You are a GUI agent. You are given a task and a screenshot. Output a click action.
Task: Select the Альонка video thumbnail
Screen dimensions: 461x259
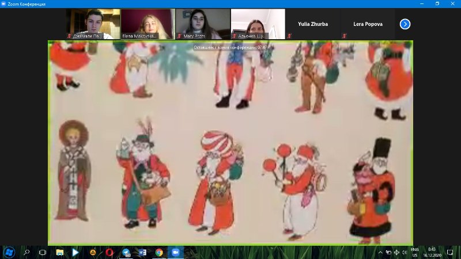tap(258, 24)
